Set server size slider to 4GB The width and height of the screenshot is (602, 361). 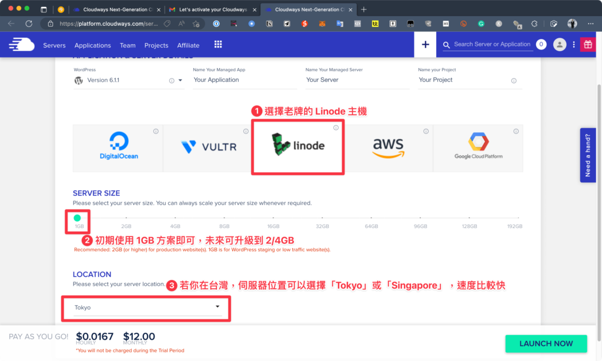[175, 218]
